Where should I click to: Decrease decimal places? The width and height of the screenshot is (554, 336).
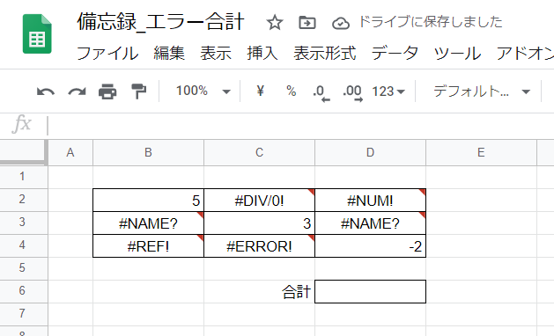click(321, 92)
